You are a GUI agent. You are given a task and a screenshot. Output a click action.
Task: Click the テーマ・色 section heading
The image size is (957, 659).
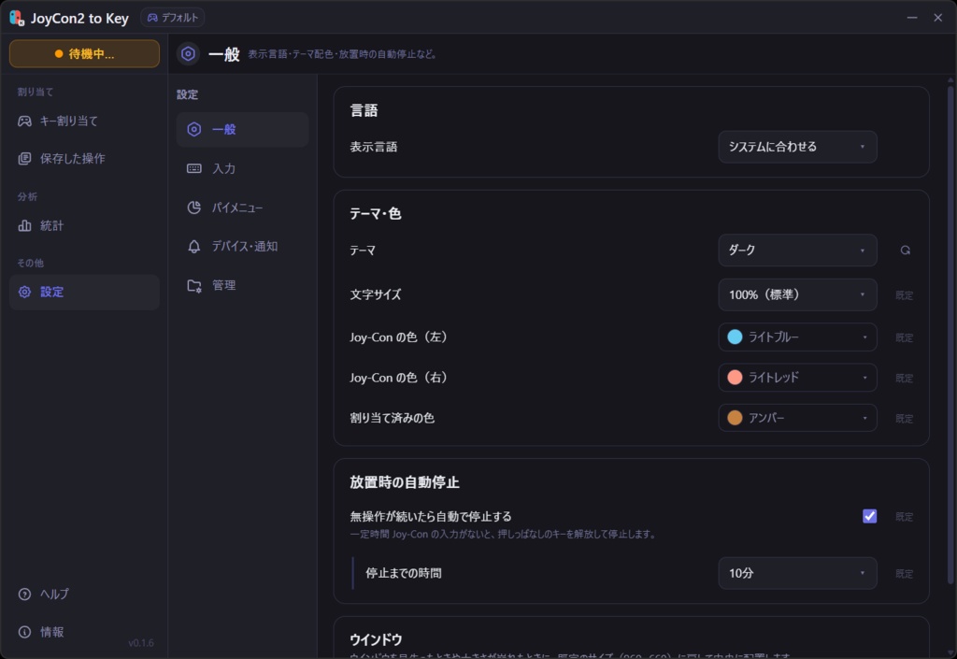(376, 213)
